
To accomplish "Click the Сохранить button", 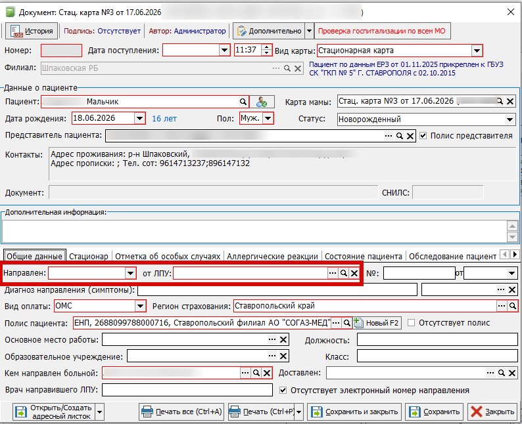I will [x=435, y=412].
